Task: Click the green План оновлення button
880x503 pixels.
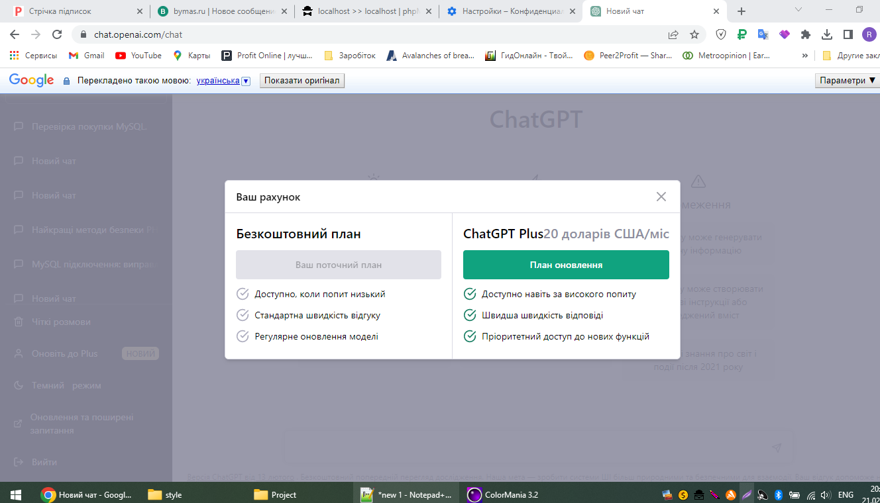Action: point(566,265)
